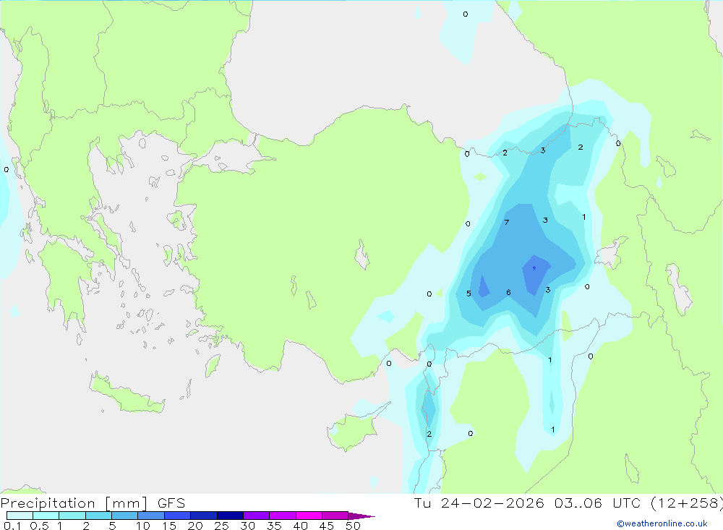This screenshot has width=723, height=530.
Task: Click the legend label '0.1'
Action: pos(12,526)
